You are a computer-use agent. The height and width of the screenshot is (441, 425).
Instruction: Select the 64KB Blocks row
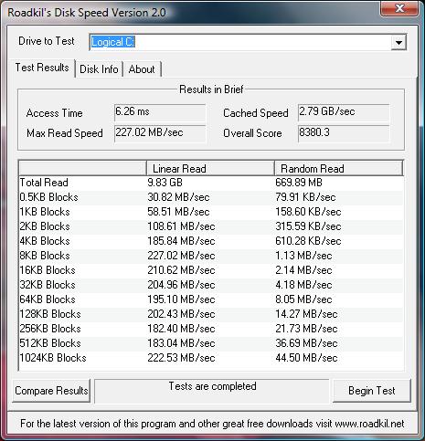211,299
